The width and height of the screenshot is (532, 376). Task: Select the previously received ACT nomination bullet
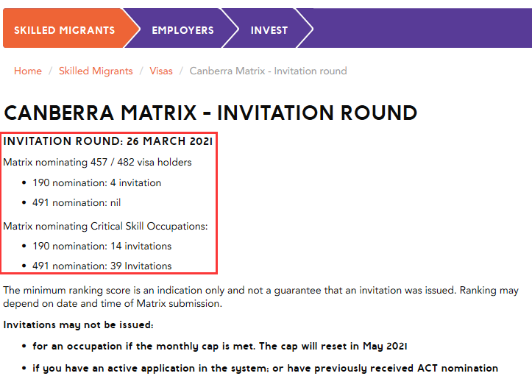265,368
